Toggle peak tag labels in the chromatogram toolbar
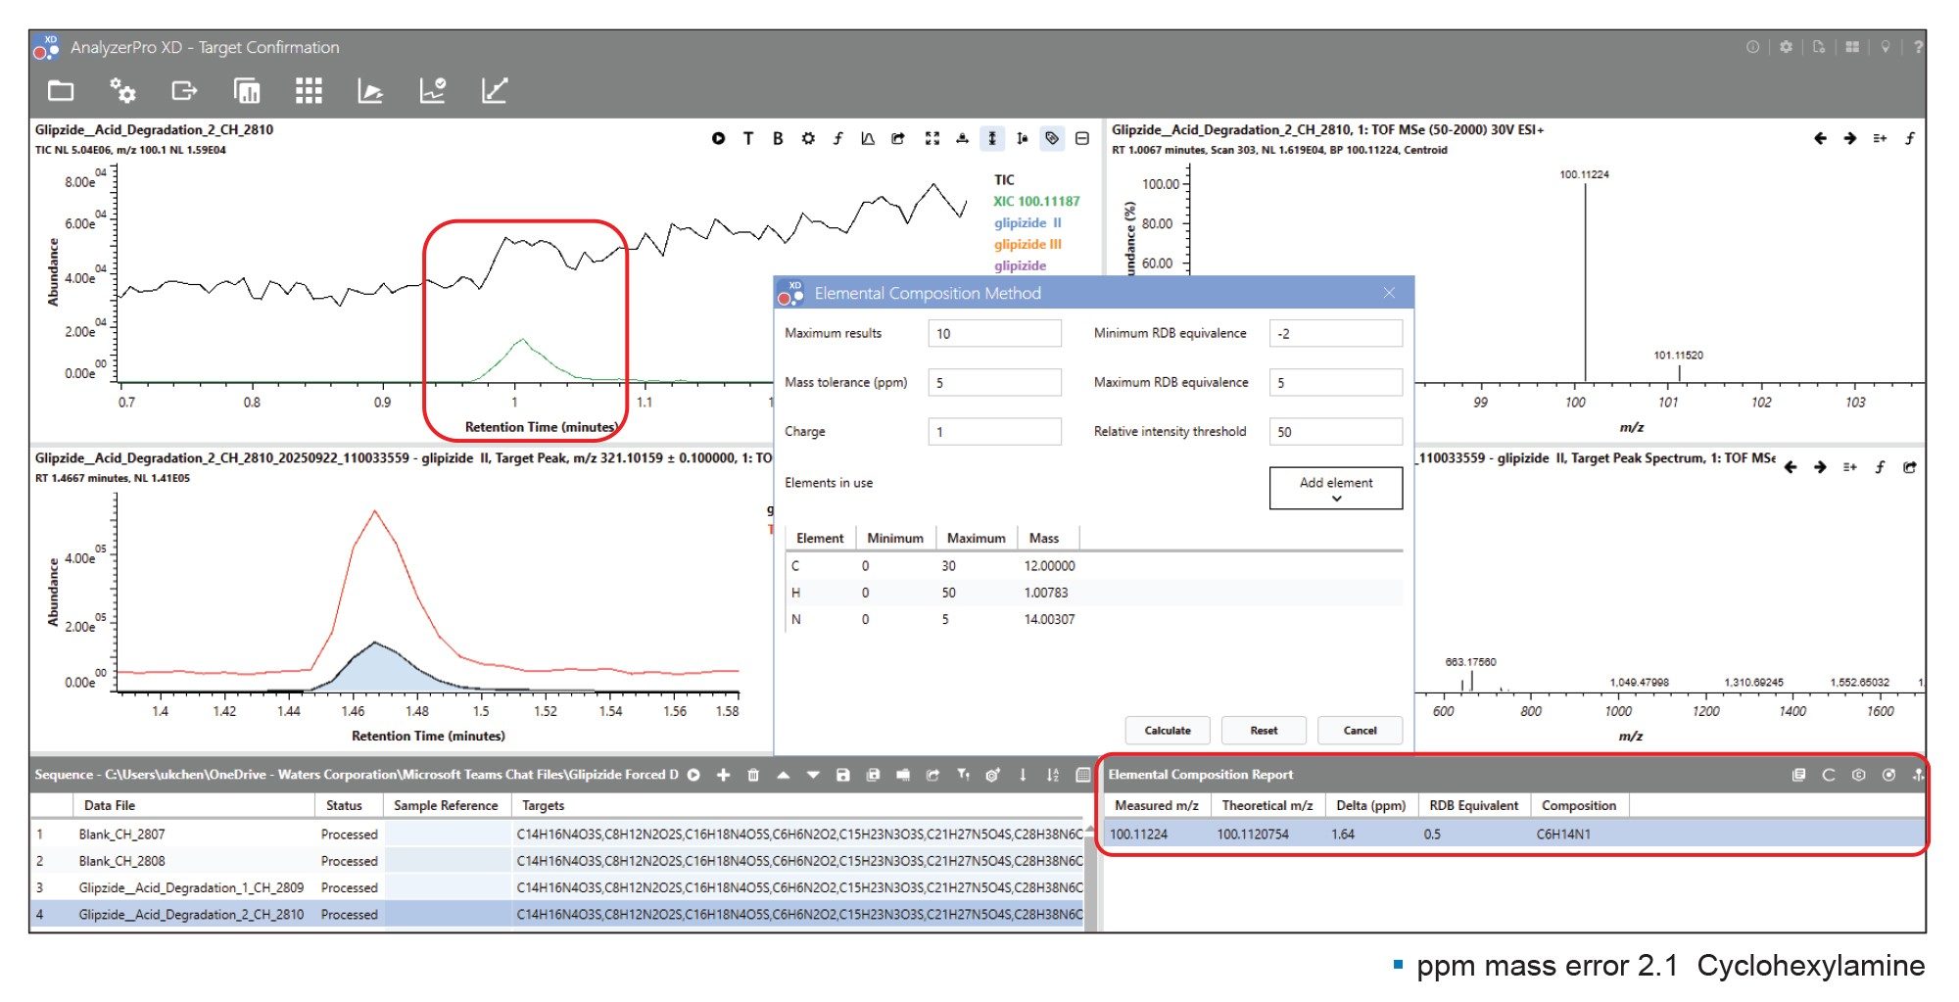 tap(1053, 138)
